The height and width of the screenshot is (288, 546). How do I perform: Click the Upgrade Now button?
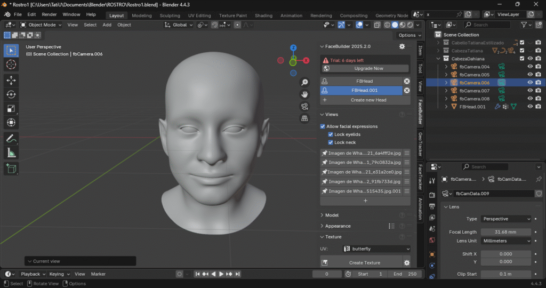click(x=368, y=68)
